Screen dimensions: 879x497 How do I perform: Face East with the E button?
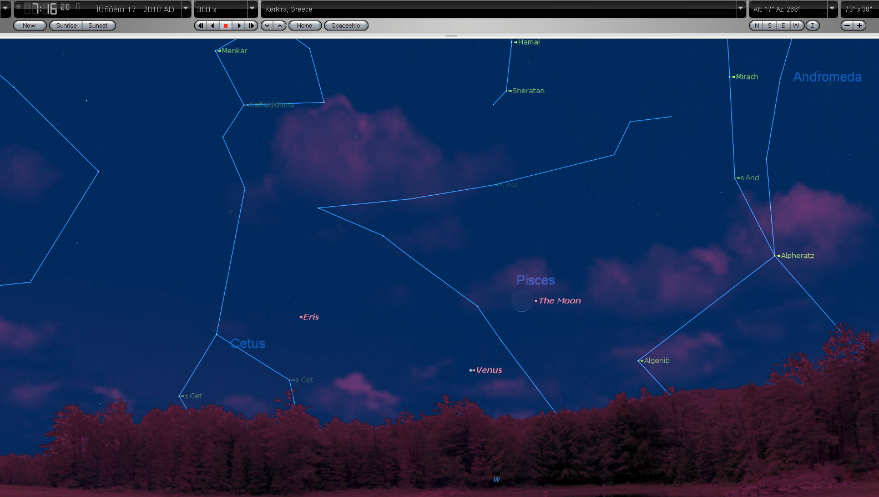783,26
